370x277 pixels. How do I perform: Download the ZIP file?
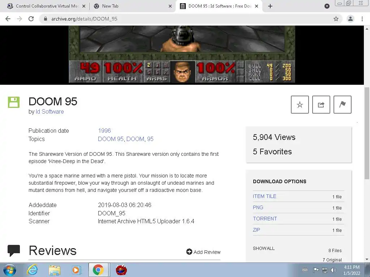pos(256,230)
